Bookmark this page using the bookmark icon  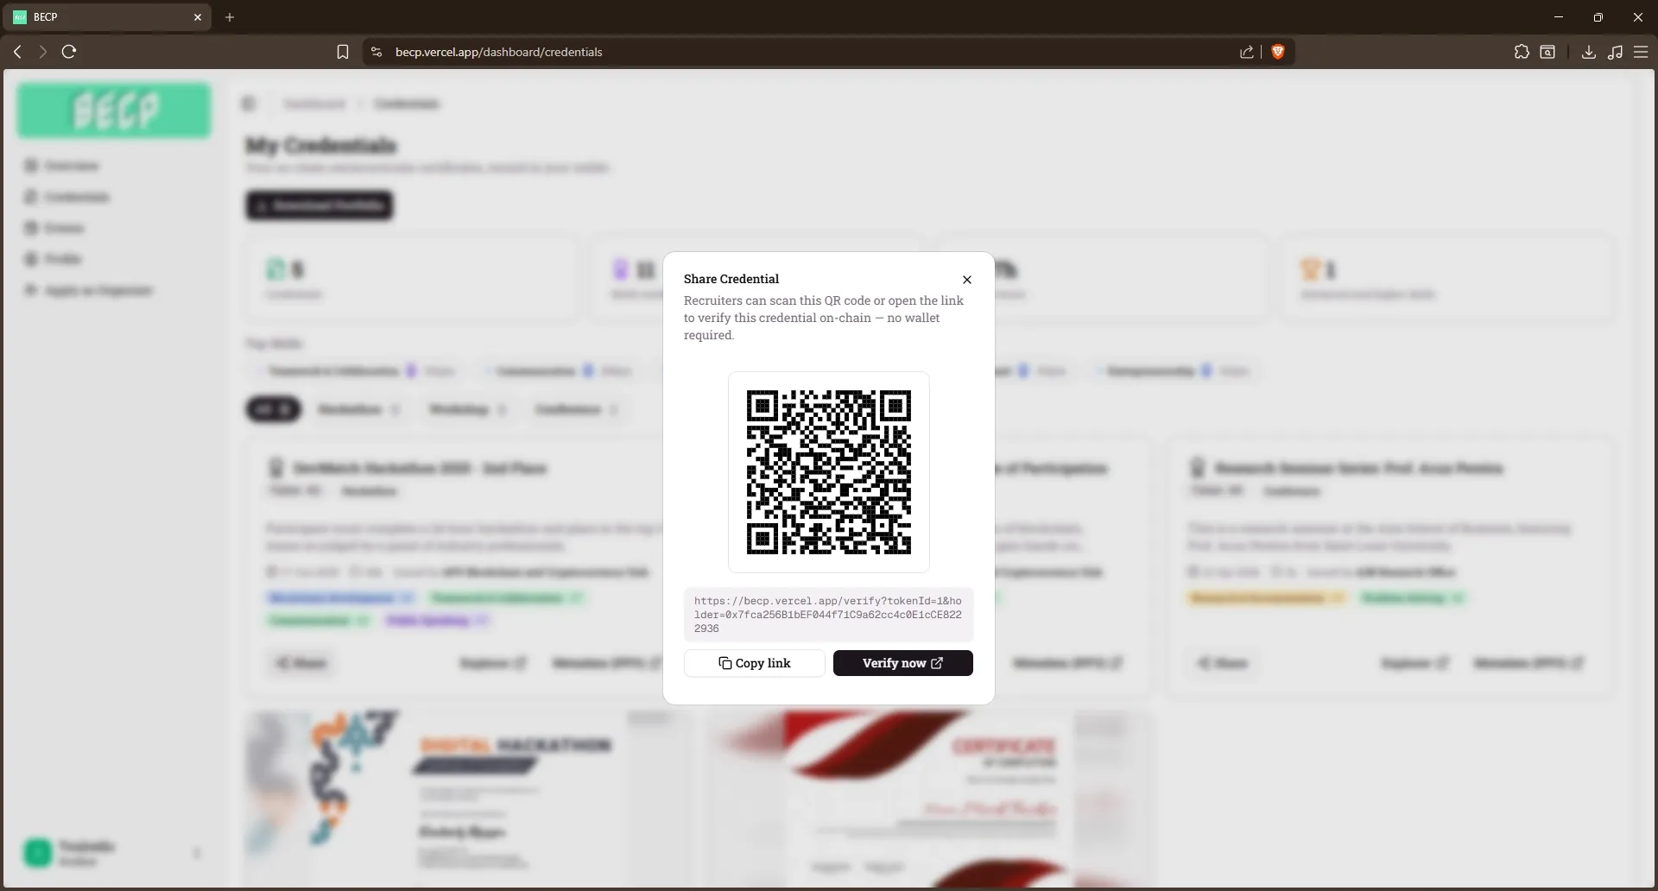tap(343, 52)
